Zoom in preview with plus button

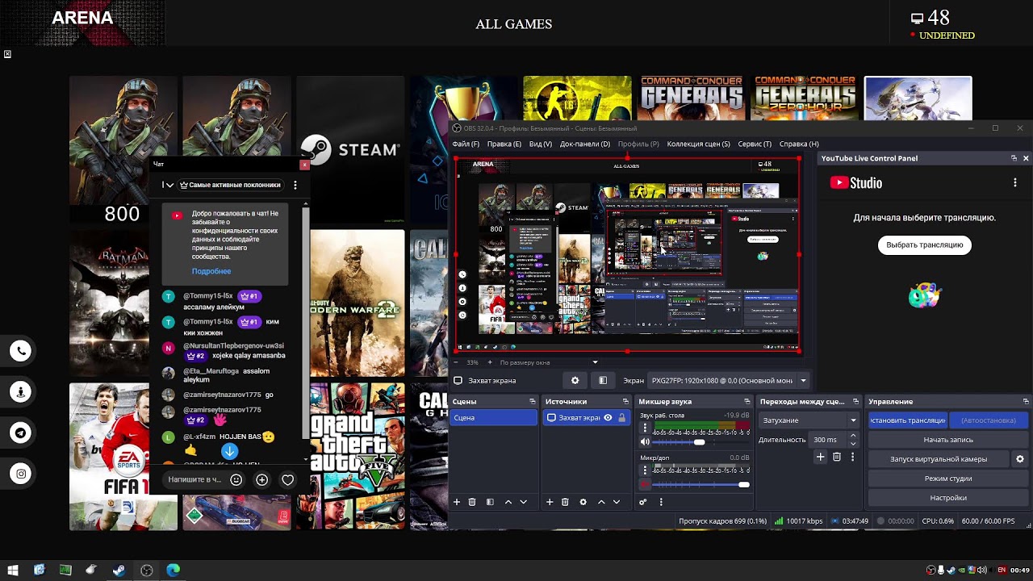(x=489, y=362)
